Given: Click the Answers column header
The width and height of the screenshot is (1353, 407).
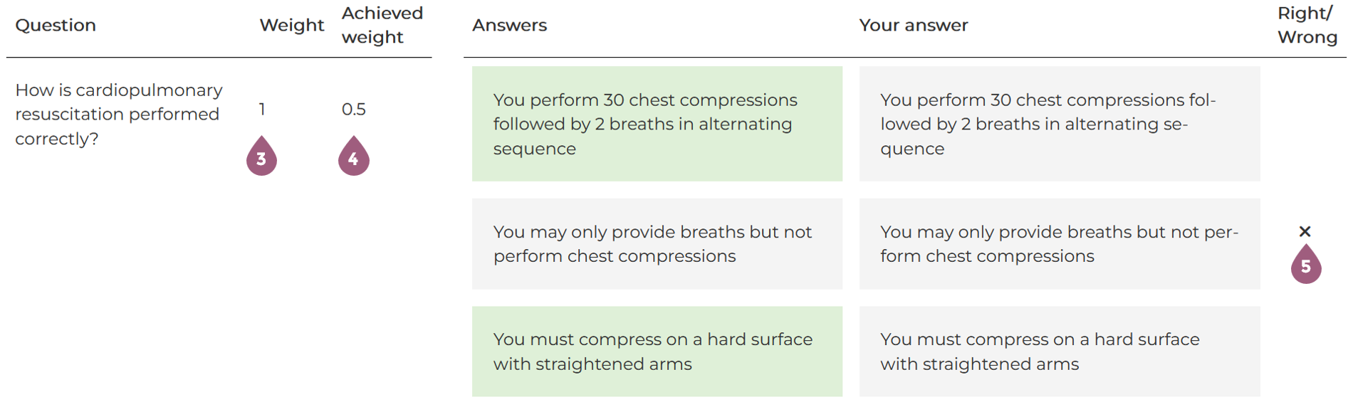Looking at the screenshot, I should point(509,26).
